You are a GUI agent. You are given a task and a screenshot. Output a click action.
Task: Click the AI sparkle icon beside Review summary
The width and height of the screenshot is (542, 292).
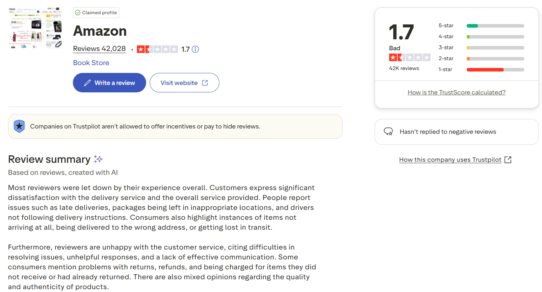coord(98,159)
